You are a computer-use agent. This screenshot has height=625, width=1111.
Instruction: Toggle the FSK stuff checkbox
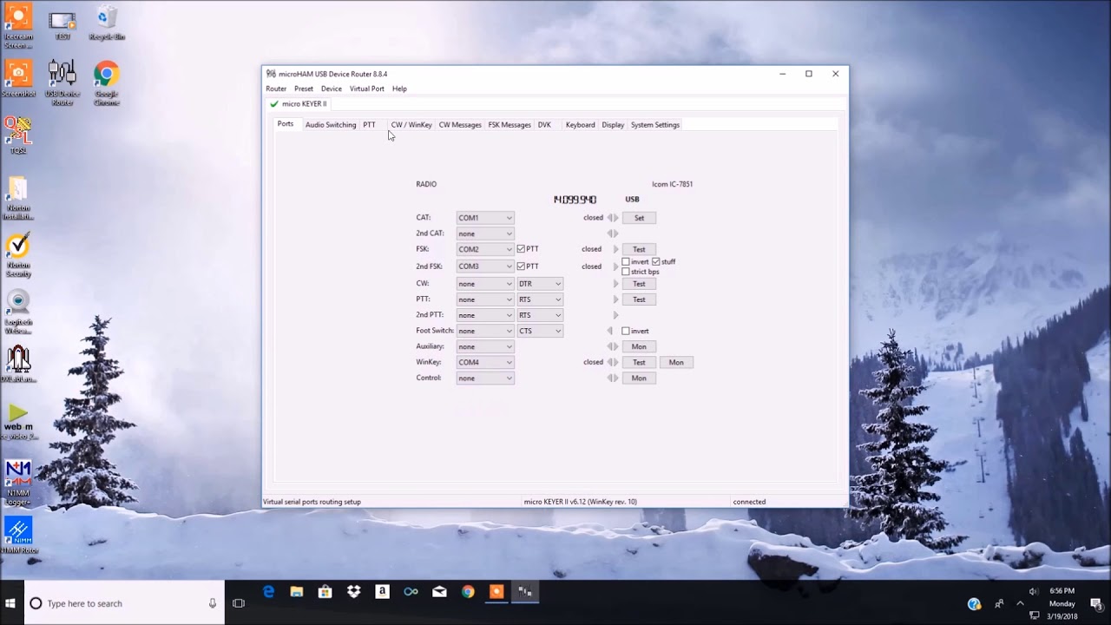(656, 261)
